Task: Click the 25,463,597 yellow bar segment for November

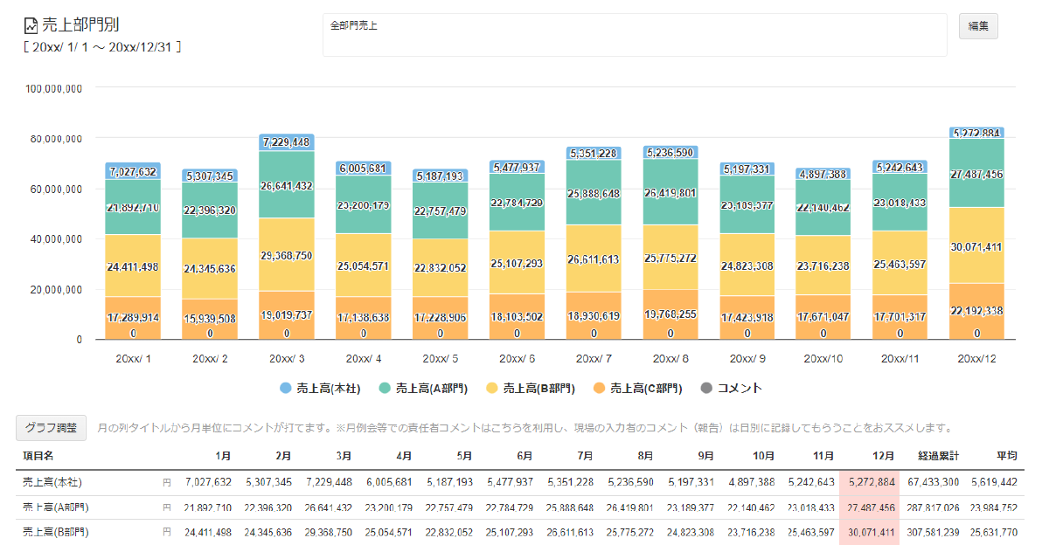Action: (x=901, y=263)
